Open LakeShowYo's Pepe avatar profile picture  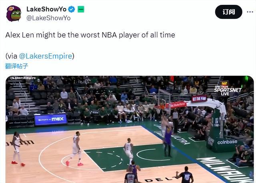(14, 13)
